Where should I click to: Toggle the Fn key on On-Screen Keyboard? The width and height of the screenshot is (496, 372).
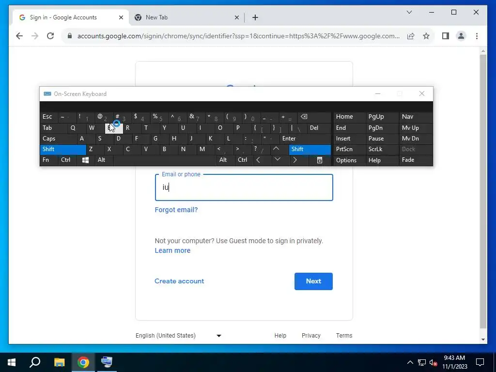pos(49,160)
